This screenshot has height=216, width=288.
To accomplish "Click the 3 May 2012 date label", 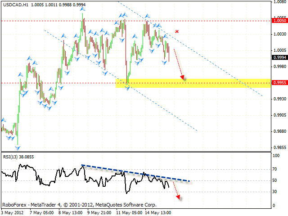I will 11,212.
